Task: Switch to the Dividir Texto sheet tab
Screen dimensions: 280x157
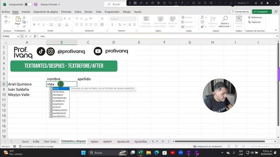Action: 50,141
